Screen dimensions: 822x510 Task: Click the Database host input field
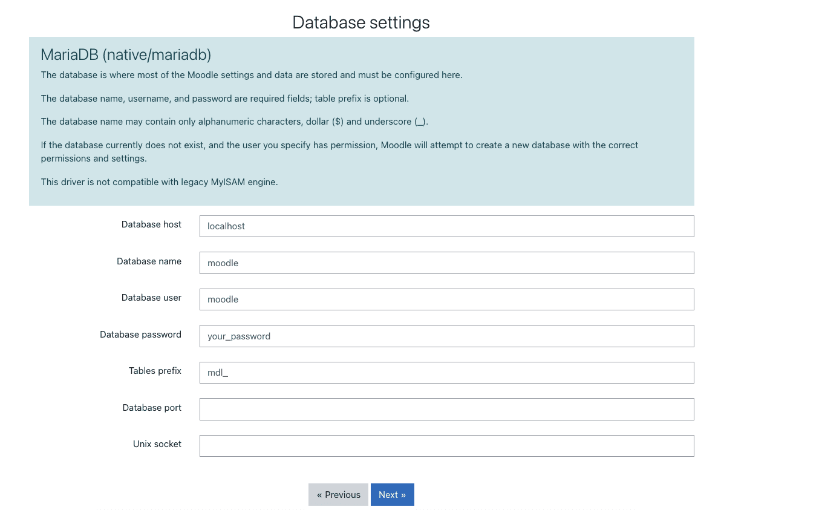pyautogui.click(x=446, y=226)
